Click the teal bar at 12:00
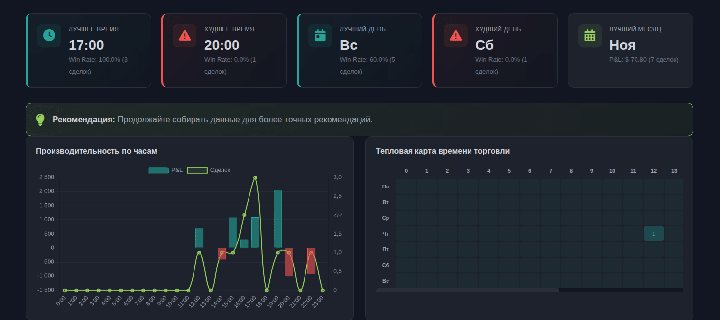720x320 pixels. click(199, 238)
